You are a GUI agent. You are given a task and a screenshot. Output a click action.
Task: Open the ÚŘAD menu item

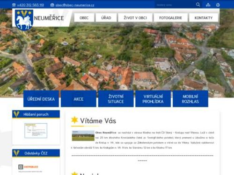[x=106, y=18]
